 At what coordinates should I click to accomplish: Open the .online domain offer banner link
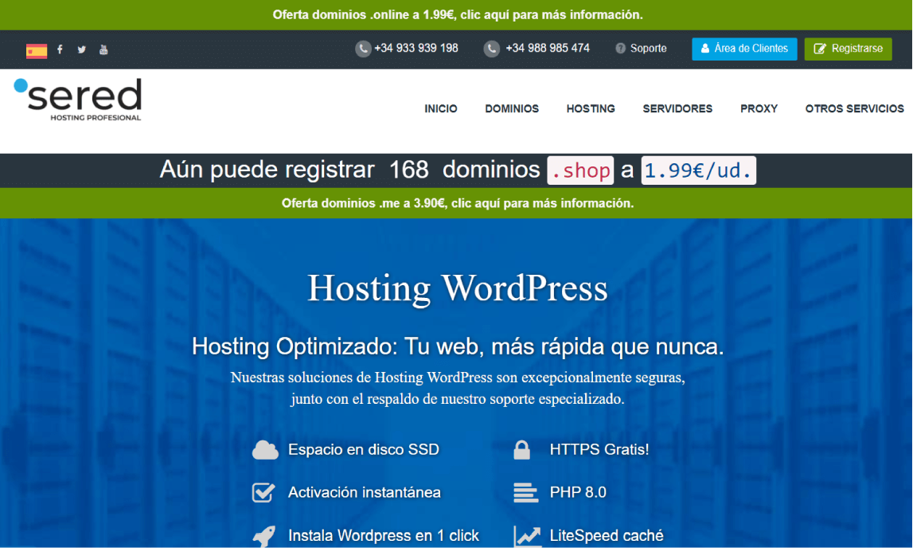(x=456, y=14)
